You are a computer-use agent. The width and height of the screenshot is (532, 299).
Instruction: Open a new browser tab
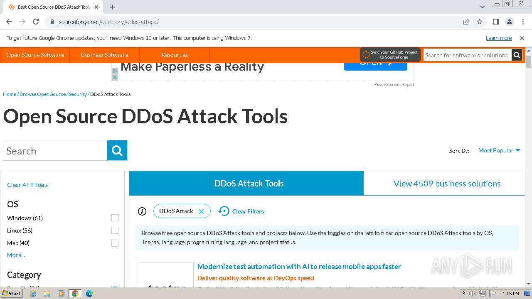[112, 7]
